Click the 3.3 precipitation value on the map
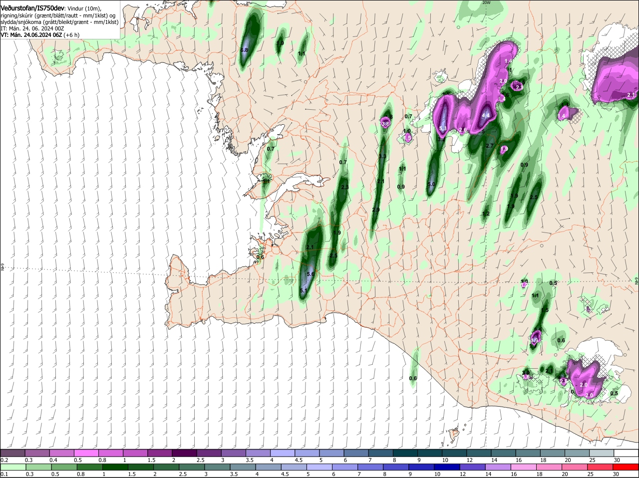The image size is (639, 478). click(382, 156)
